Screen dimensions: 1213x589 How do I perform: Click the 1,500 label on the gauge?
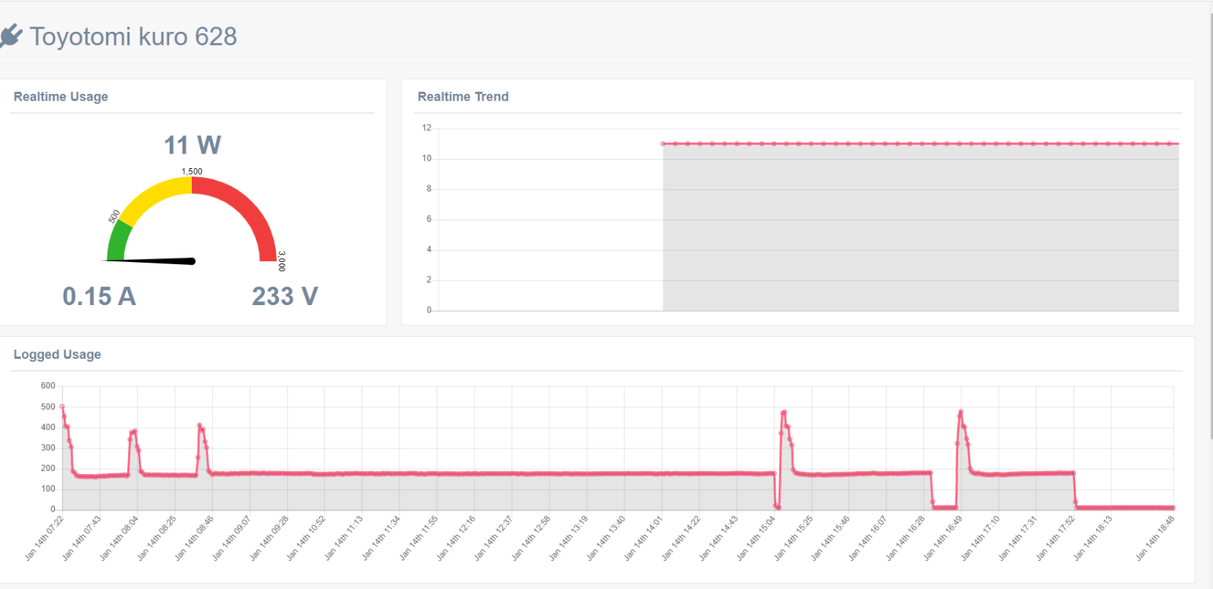pyautogui.click(x=192, y=171)
